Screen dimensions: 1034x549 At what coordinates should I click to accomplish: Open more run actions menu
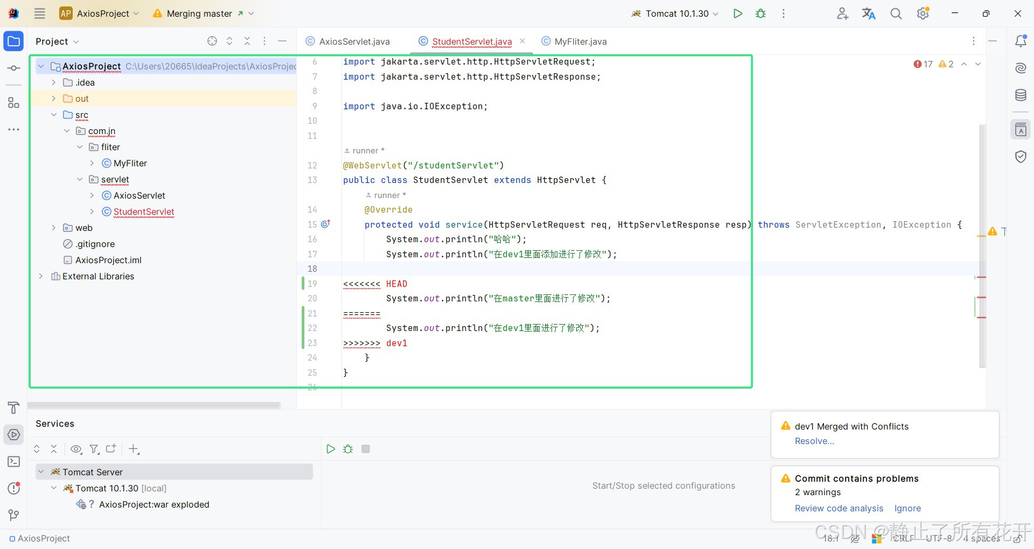pyautogui.click(x=784, y=13)
